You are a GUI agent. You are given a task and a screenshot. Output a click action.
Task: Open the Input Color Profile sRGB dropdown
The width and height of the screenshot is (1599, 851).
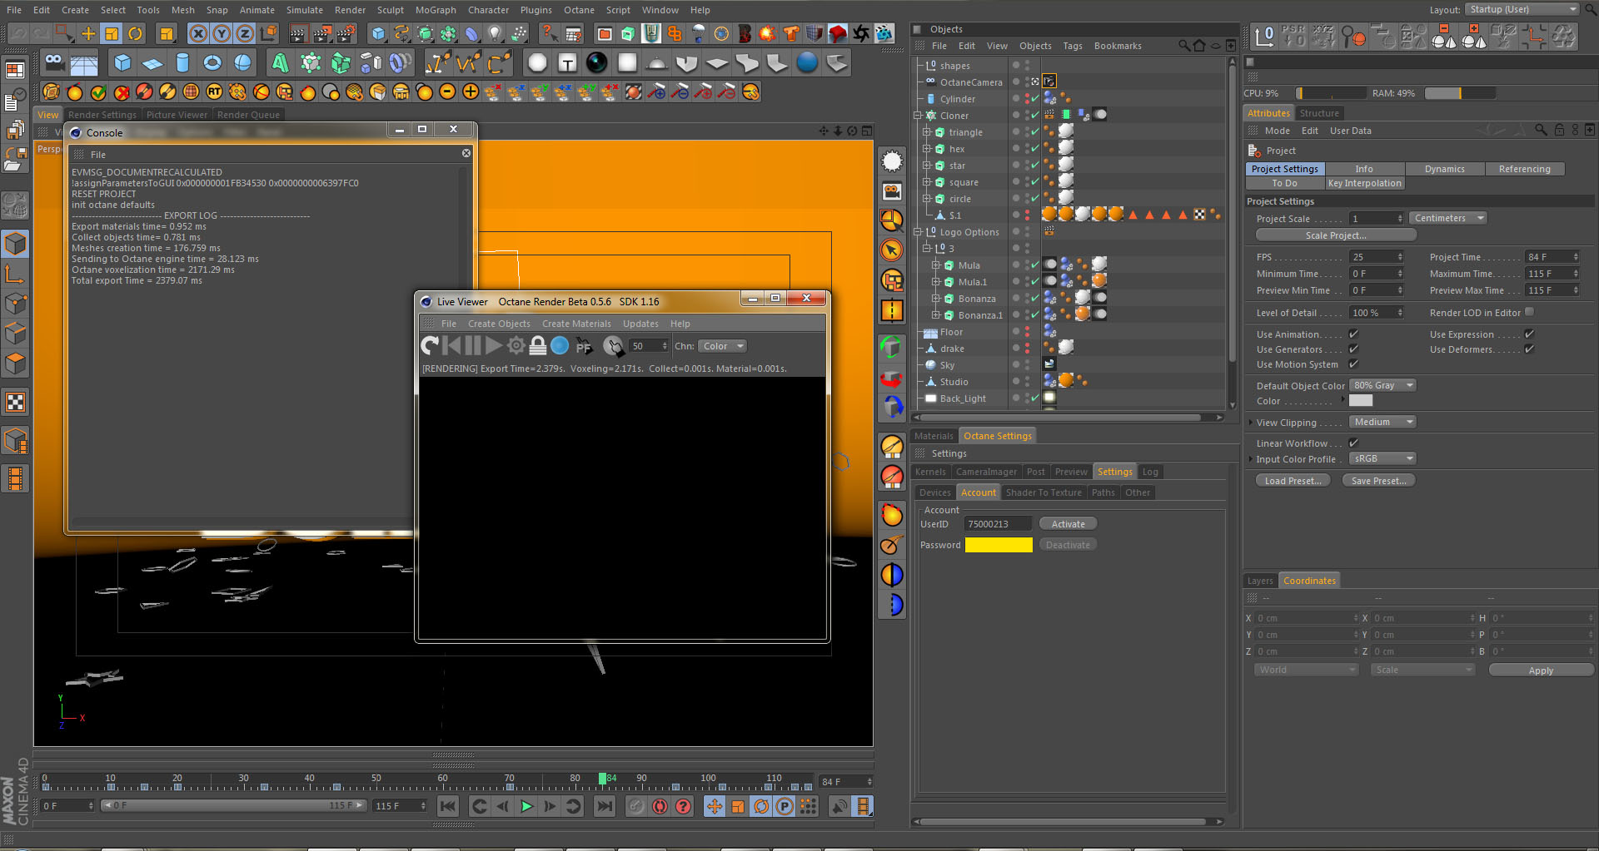(x=1382, y=458)
